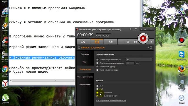Toggle the checkbox next to 1280x1024 area
This screenshot has height=106, width=188.
[x=79, y=48]
